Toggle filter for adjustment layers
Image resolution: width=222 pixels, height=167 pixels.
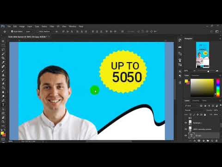[205, 106]
